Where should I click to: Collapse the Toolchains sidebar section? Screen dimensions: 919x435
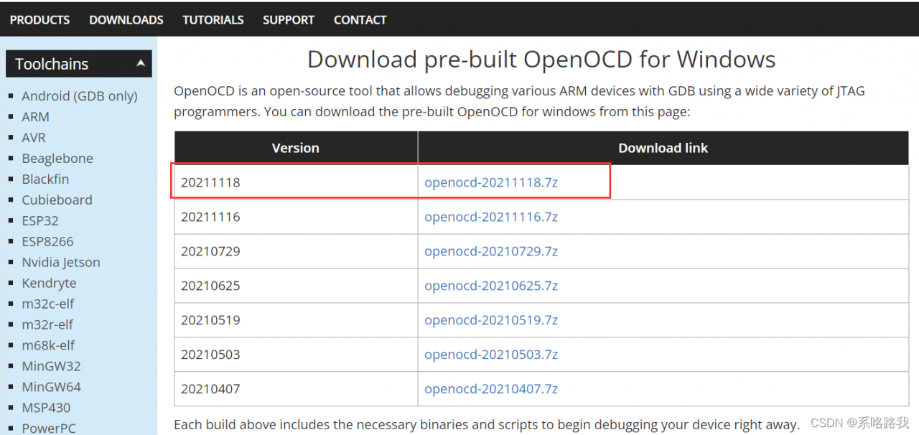coord(141,64)
